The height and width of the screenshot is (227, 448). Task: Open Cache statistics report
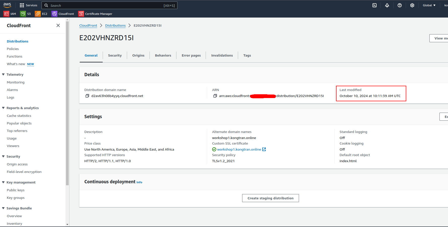click(19, 116)
